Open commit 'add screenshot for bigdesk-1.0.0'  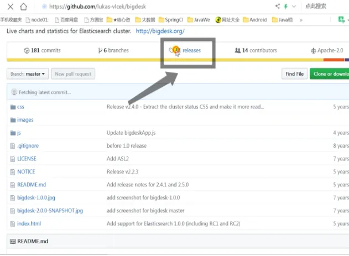pyautogui.click(x=143, y=198)
